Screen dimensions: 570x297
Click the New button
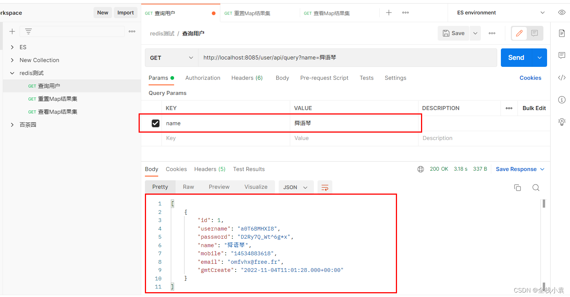[x=103, y=13]
